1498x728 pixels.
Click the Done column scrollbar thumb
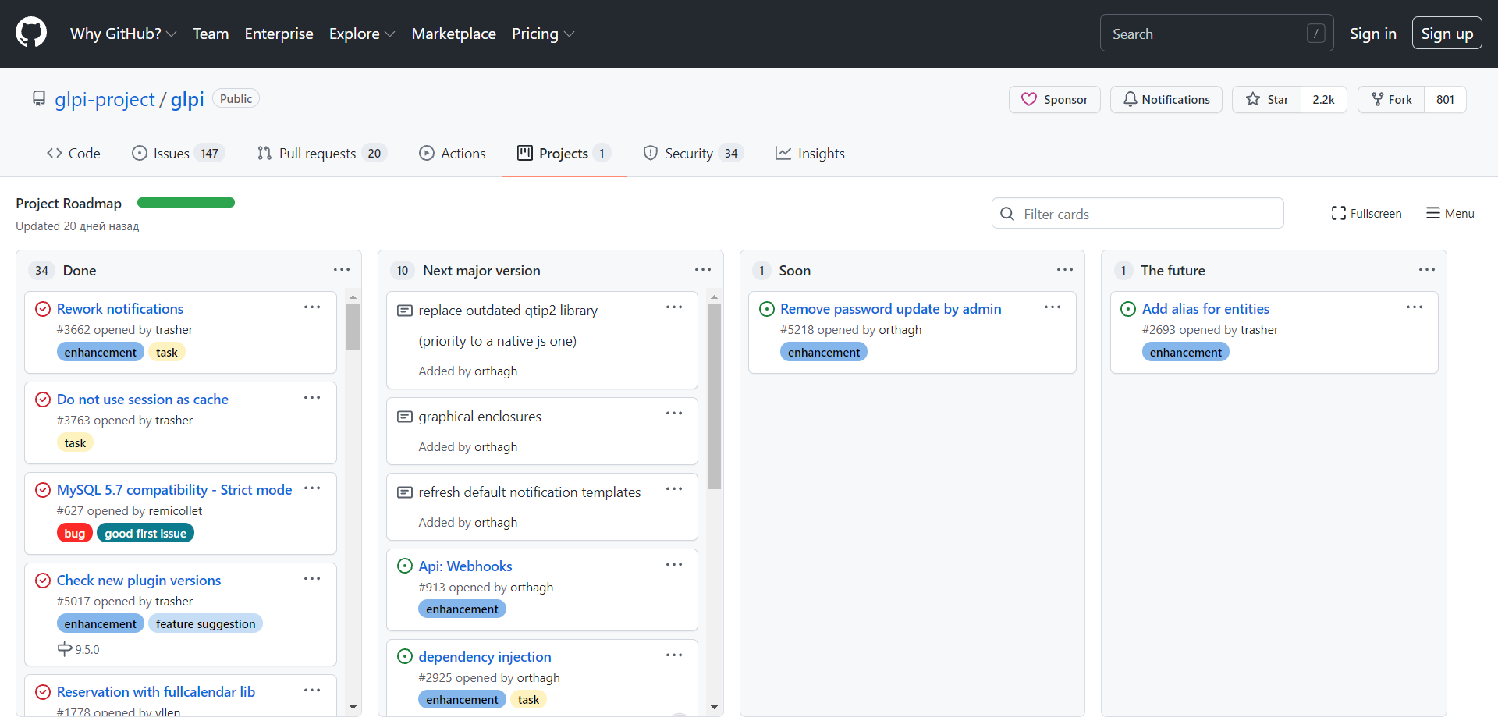click(x=353, y=327)
